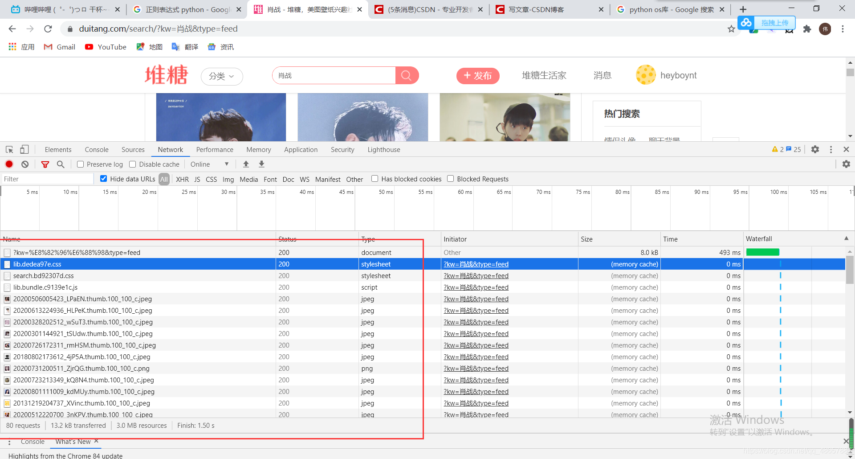Go back in browser history
This screenshot has width=855, height=459.
pos(12,29)
